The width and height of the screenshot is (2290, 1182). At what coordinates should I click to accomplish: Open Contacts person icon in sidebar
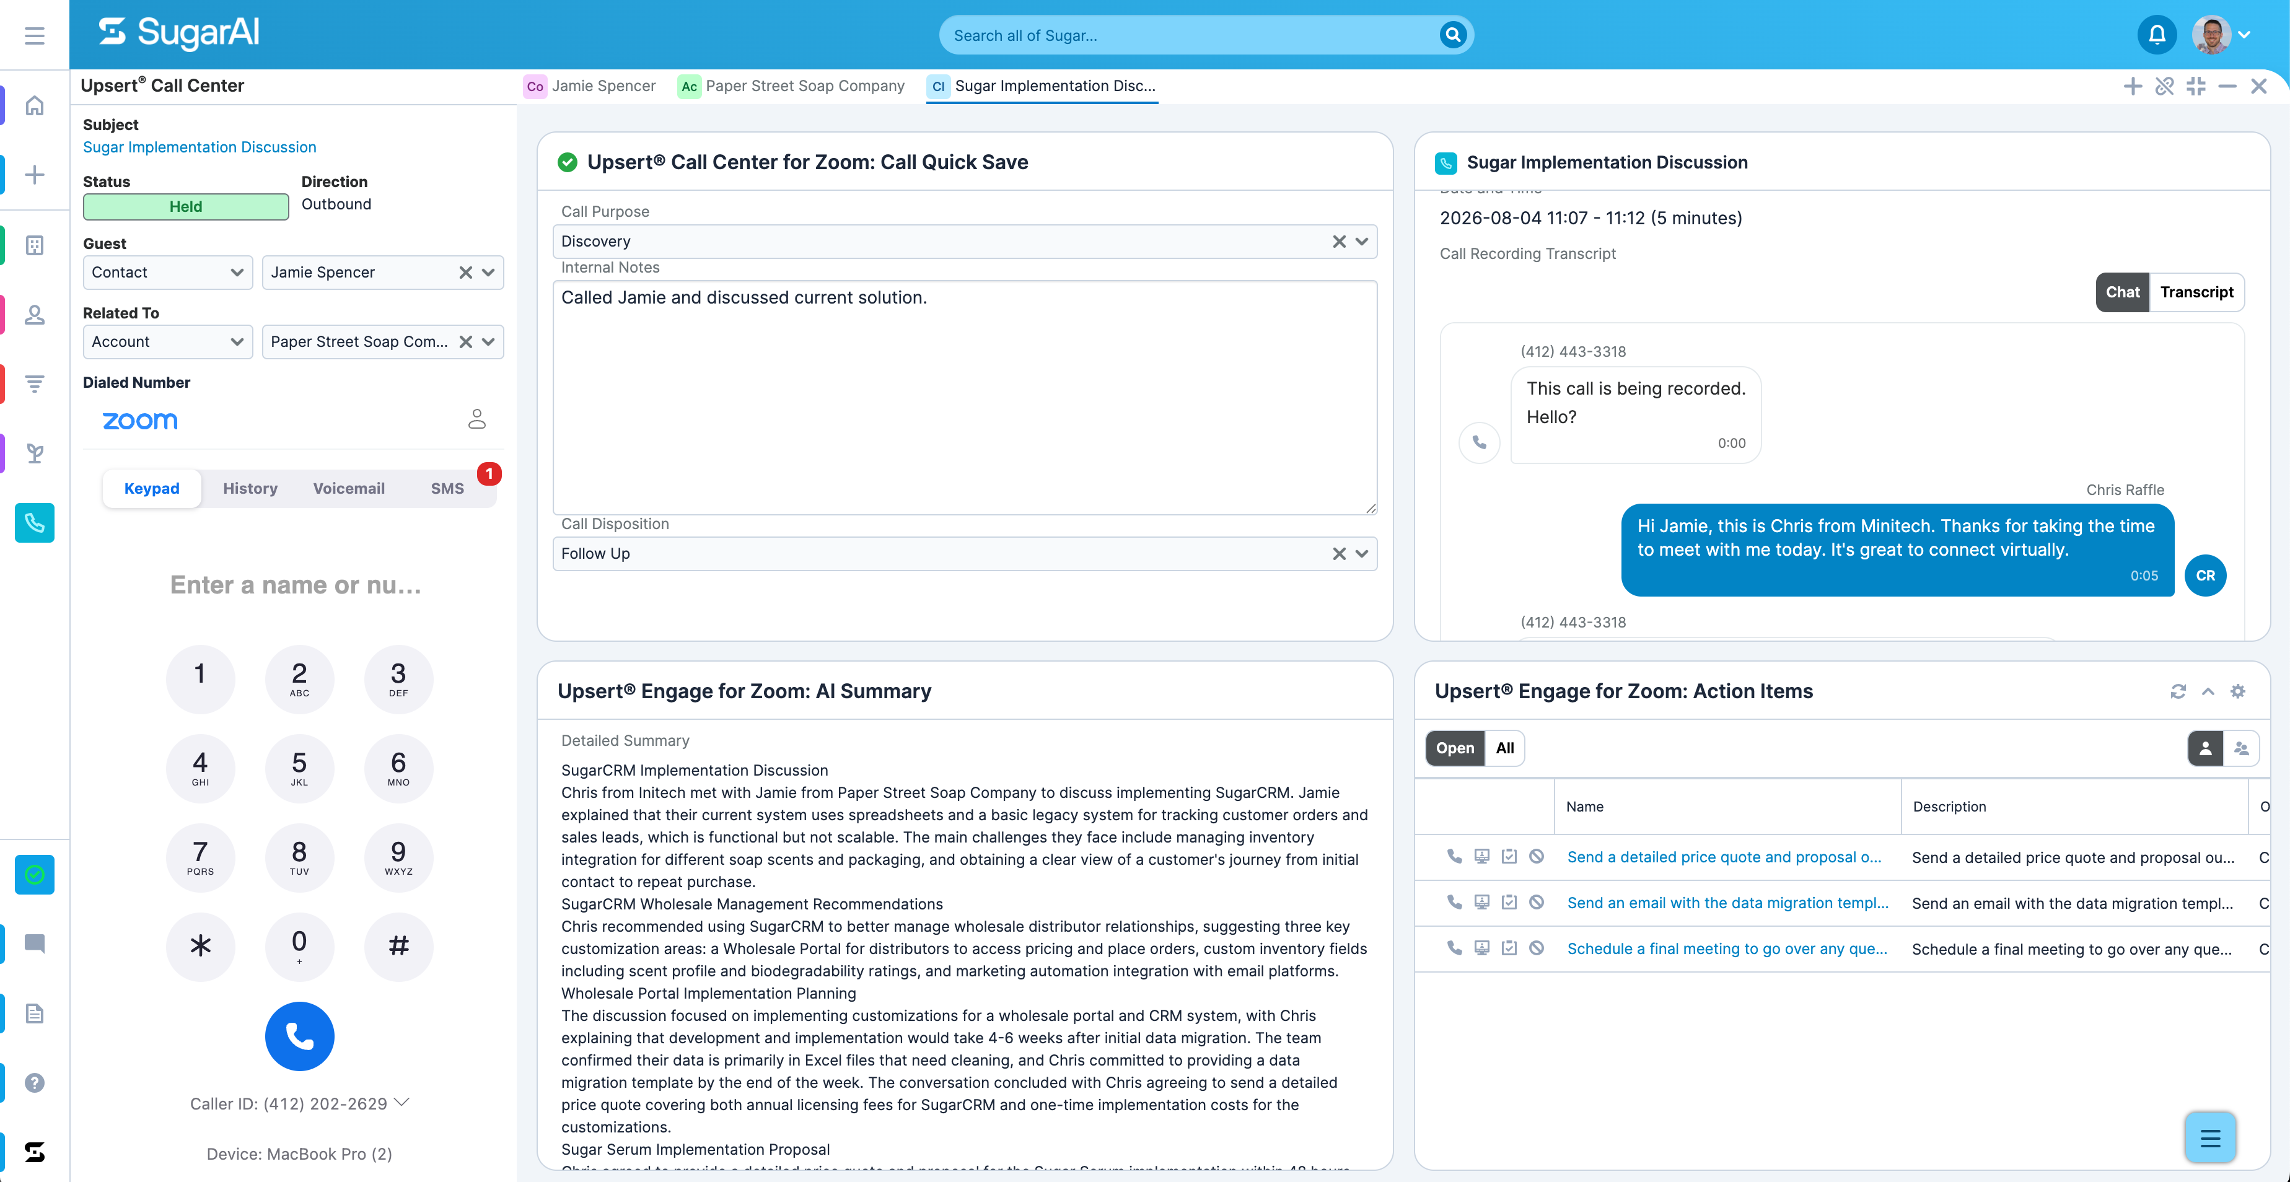click(x=34, y=315)
